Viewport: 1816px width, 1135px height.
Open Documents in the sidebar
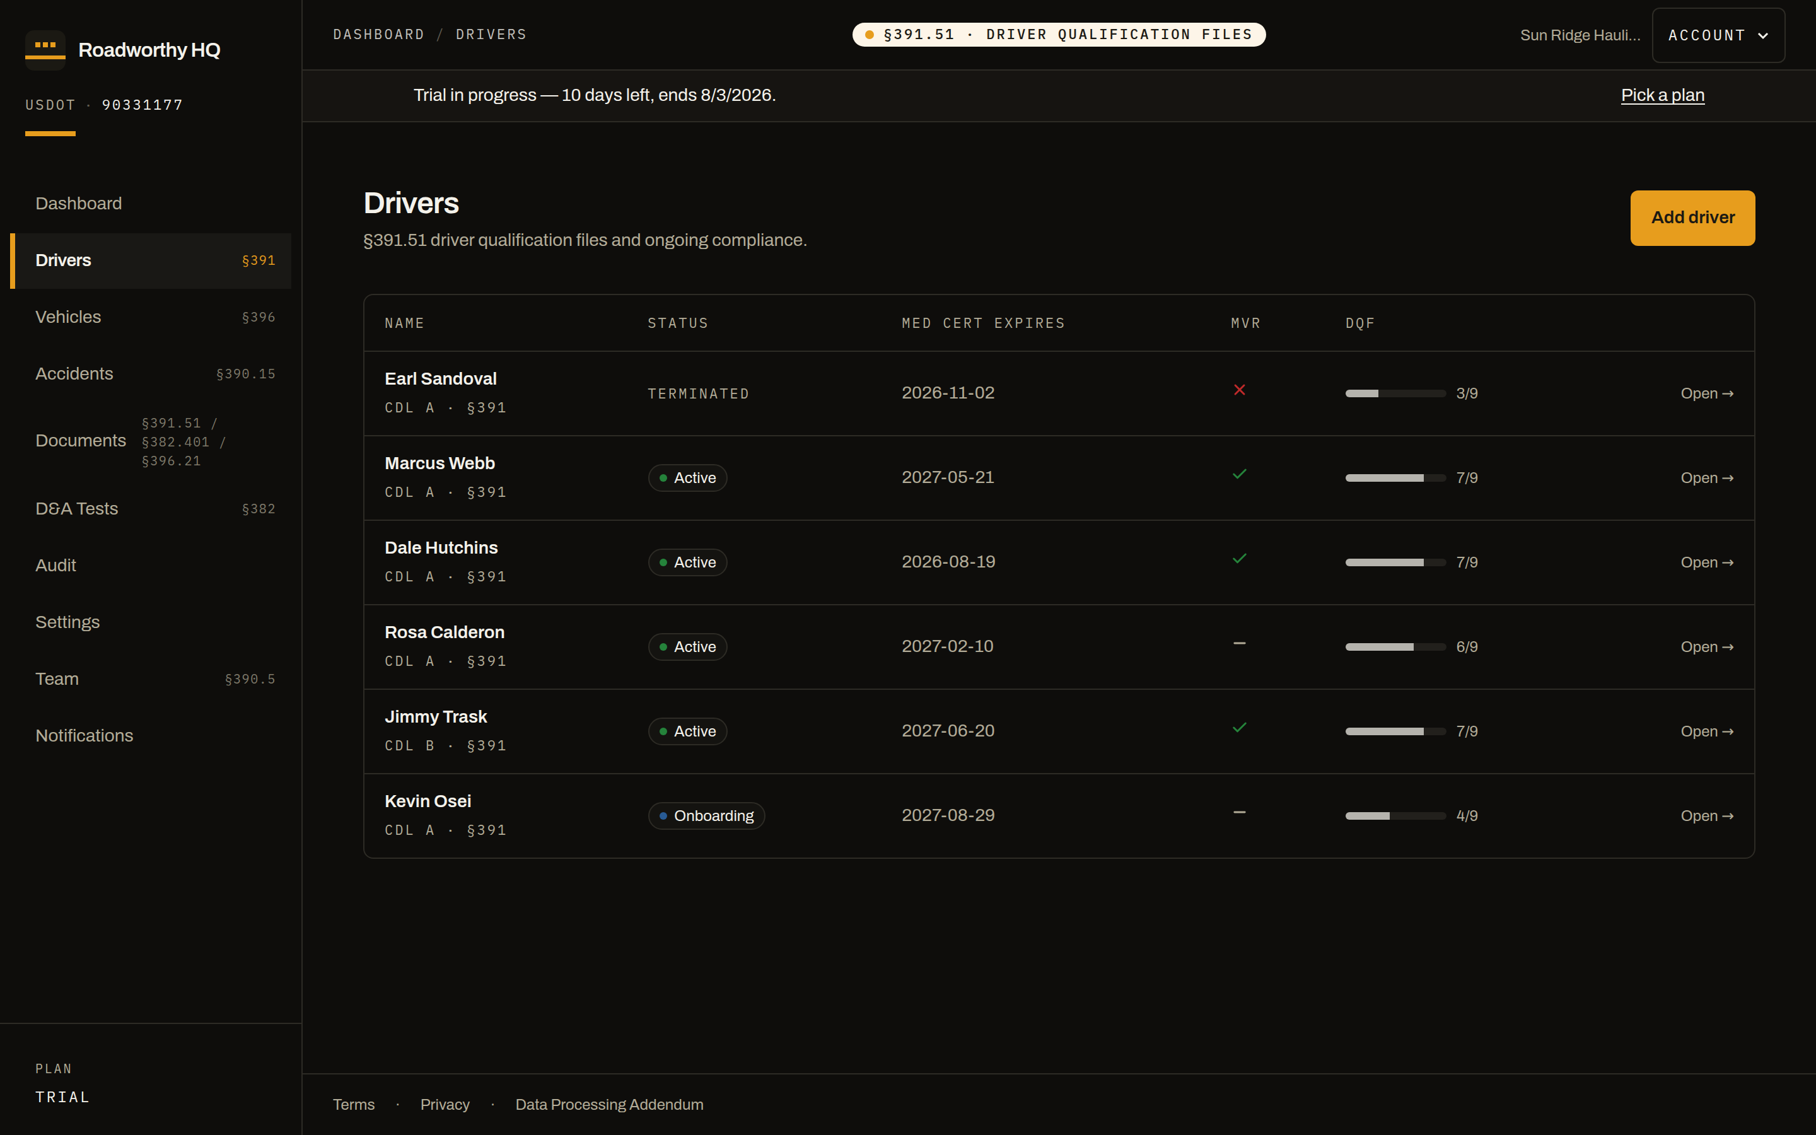[151, 441]
